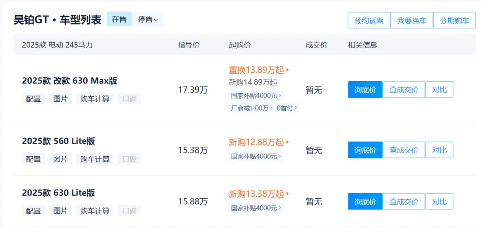Click 询底价 for 630 Lite版

(x=365, y=202)
